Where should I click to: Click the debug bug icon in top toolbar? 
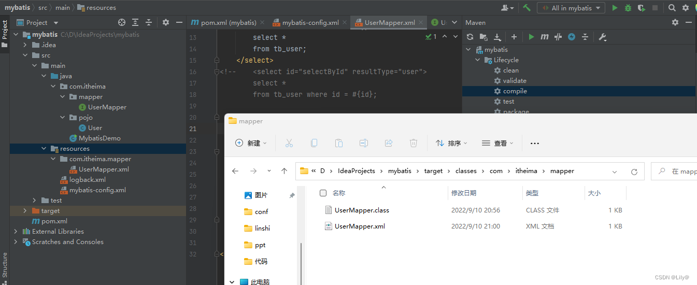tap(628, 8)
